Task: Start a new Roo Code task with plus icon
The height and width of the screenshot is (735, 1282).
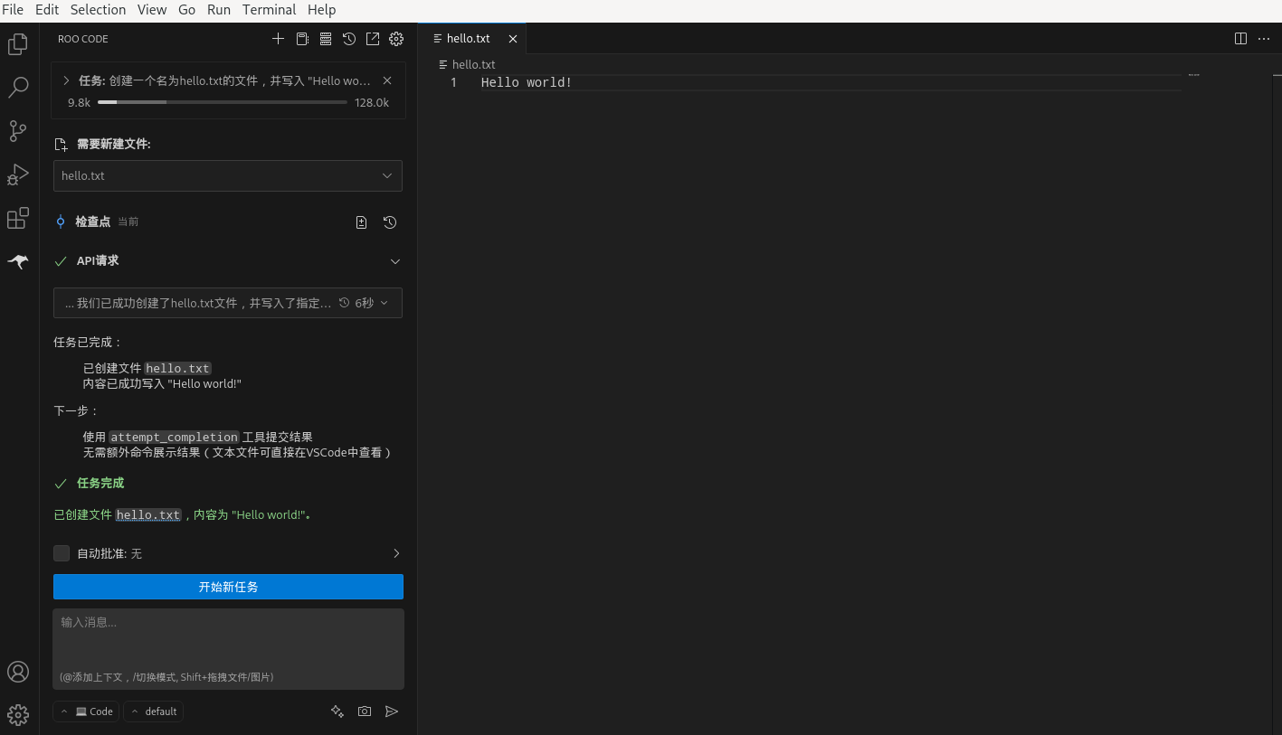Action: pyautogui.click(x=279, y=39)
